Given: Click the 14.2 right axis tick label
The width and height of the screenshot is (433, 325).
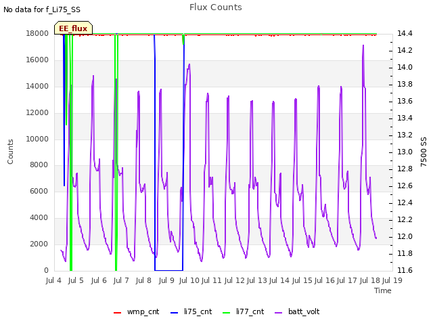Looking at the screenshot, I should pyautogui.click(x=405, y=50).
